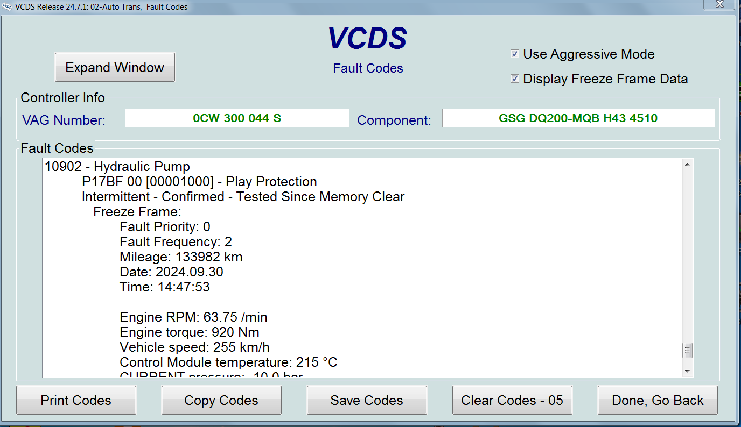Click the 'Date: 2024.09.30' line
741x427 pixels.
(x=171, y=272)
